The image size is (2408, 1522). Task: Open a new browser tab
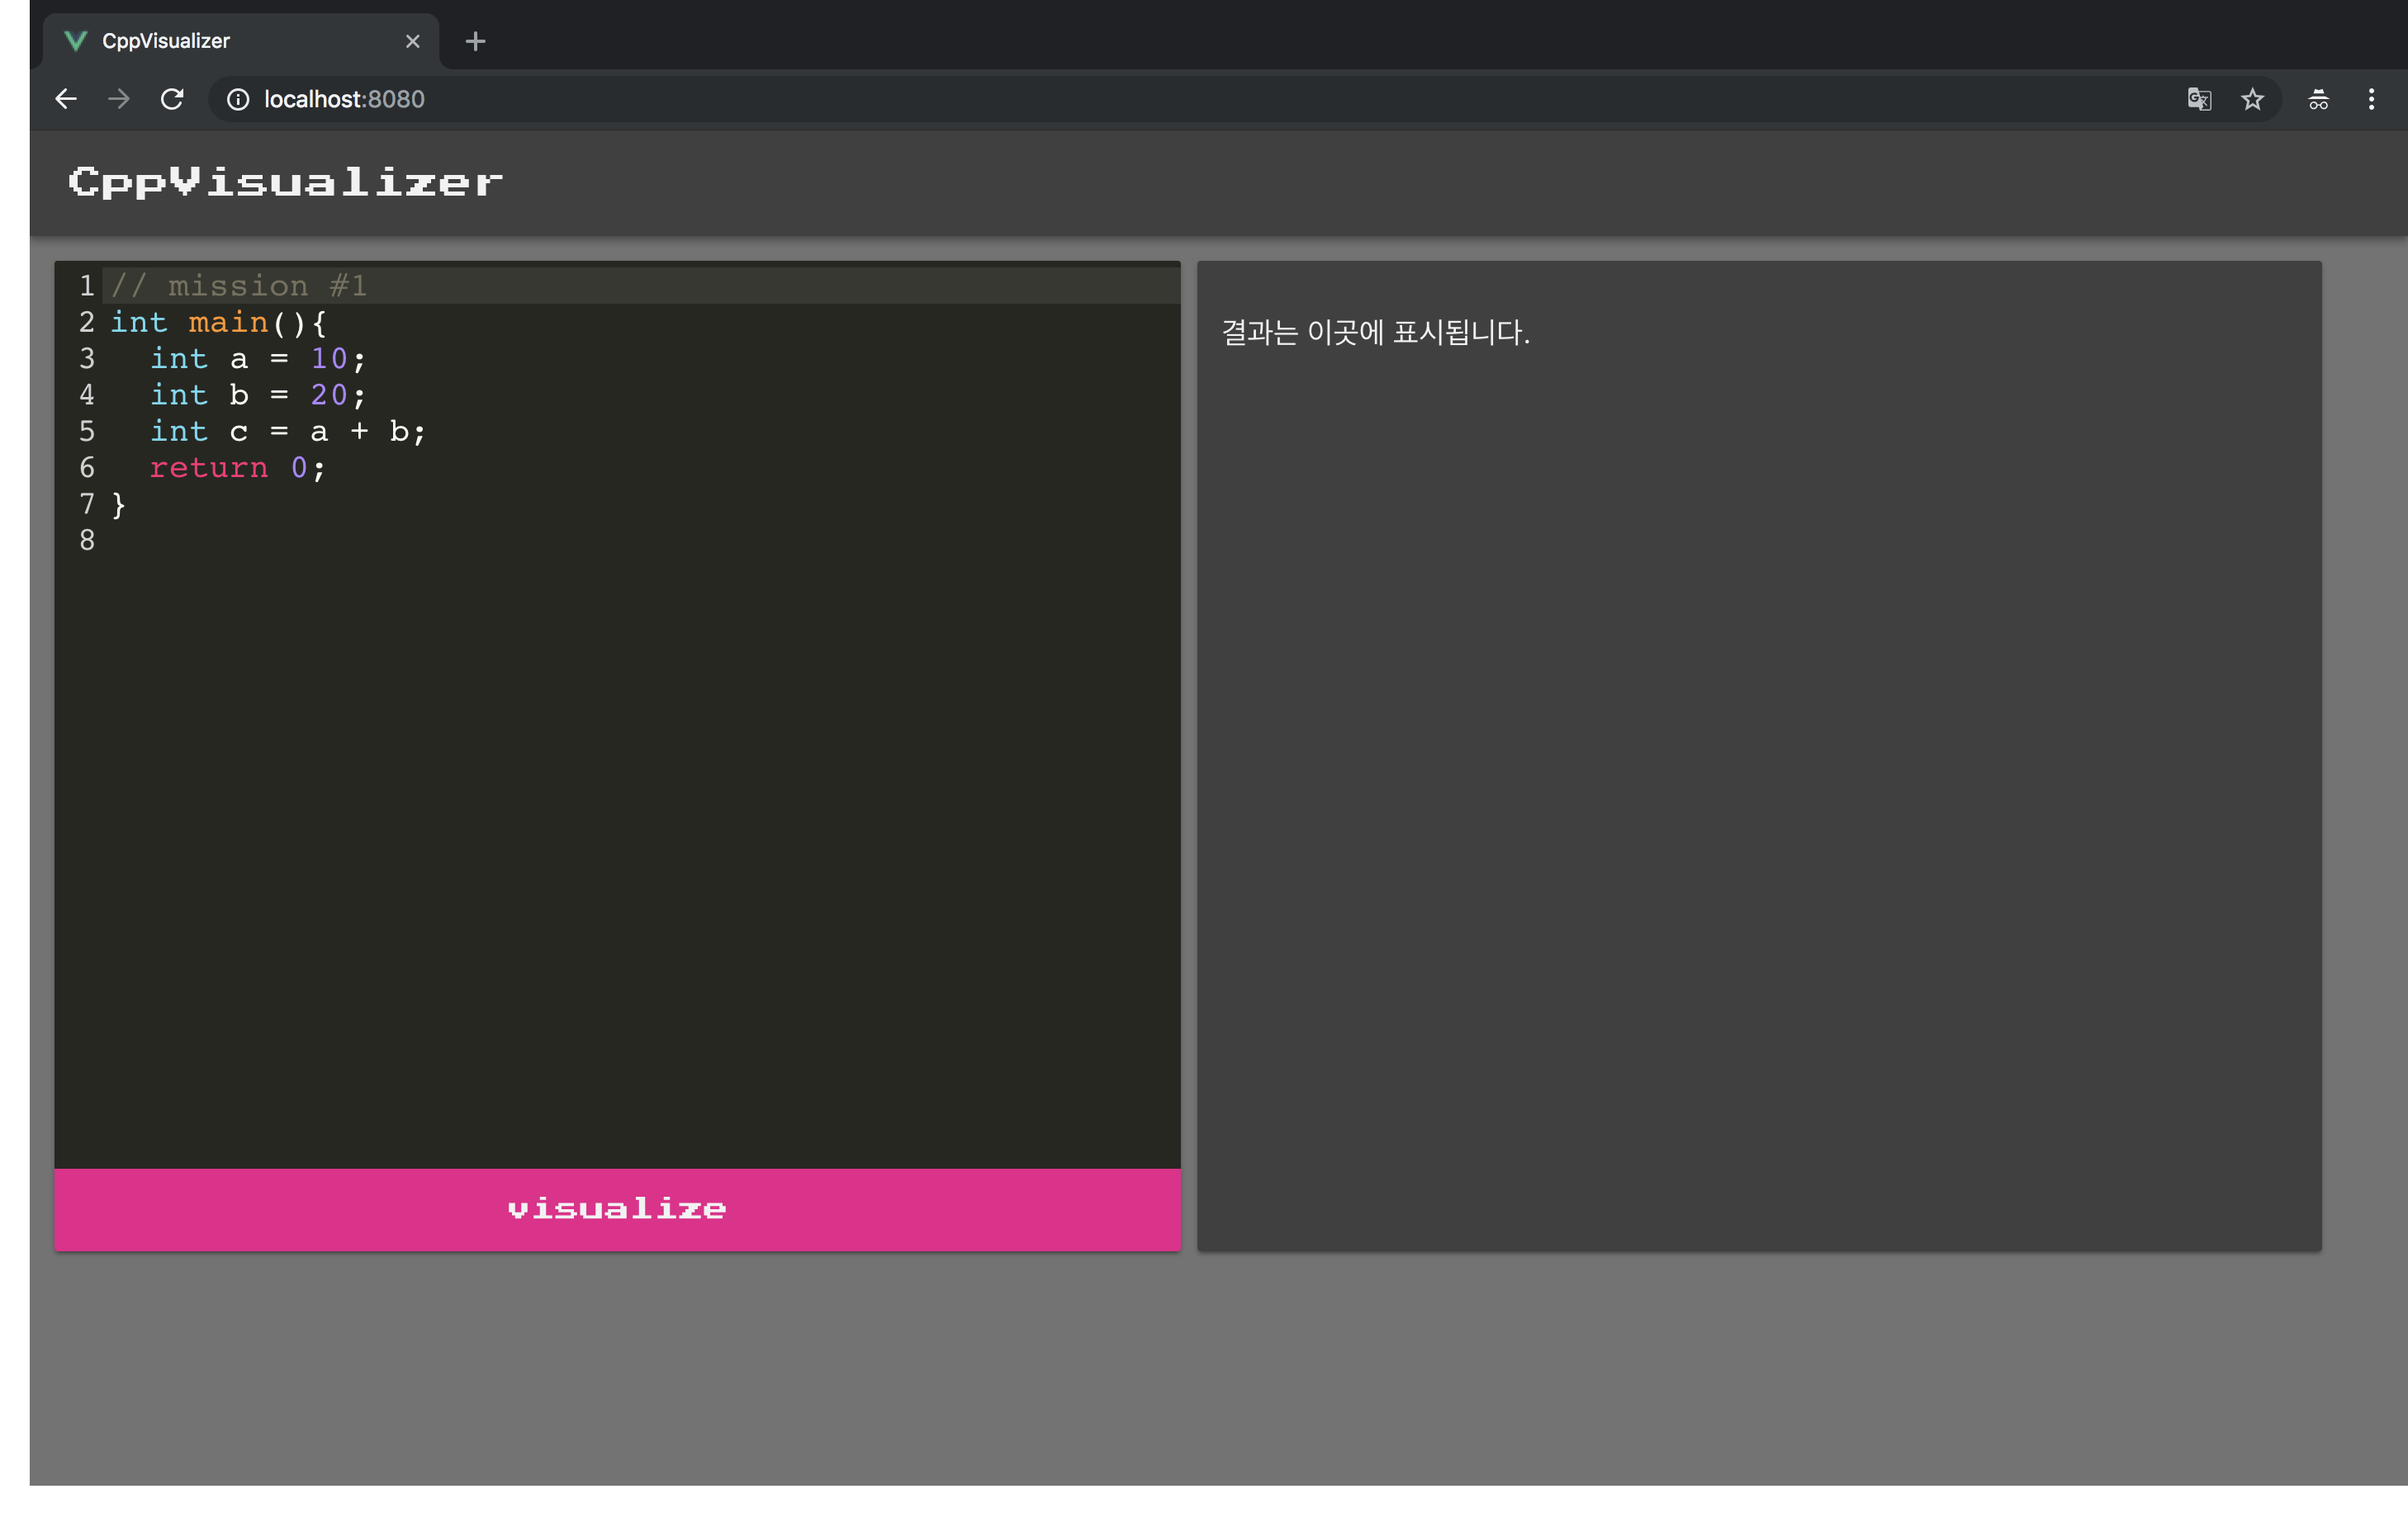pyautogui.click(x=475, y=41)
